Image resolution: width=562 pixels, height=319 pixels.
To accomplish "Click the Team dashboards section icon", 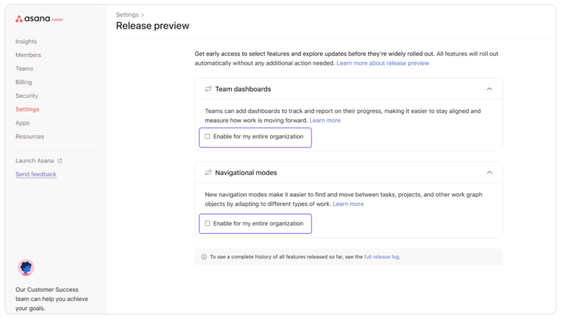I will [x=208, y=89].
